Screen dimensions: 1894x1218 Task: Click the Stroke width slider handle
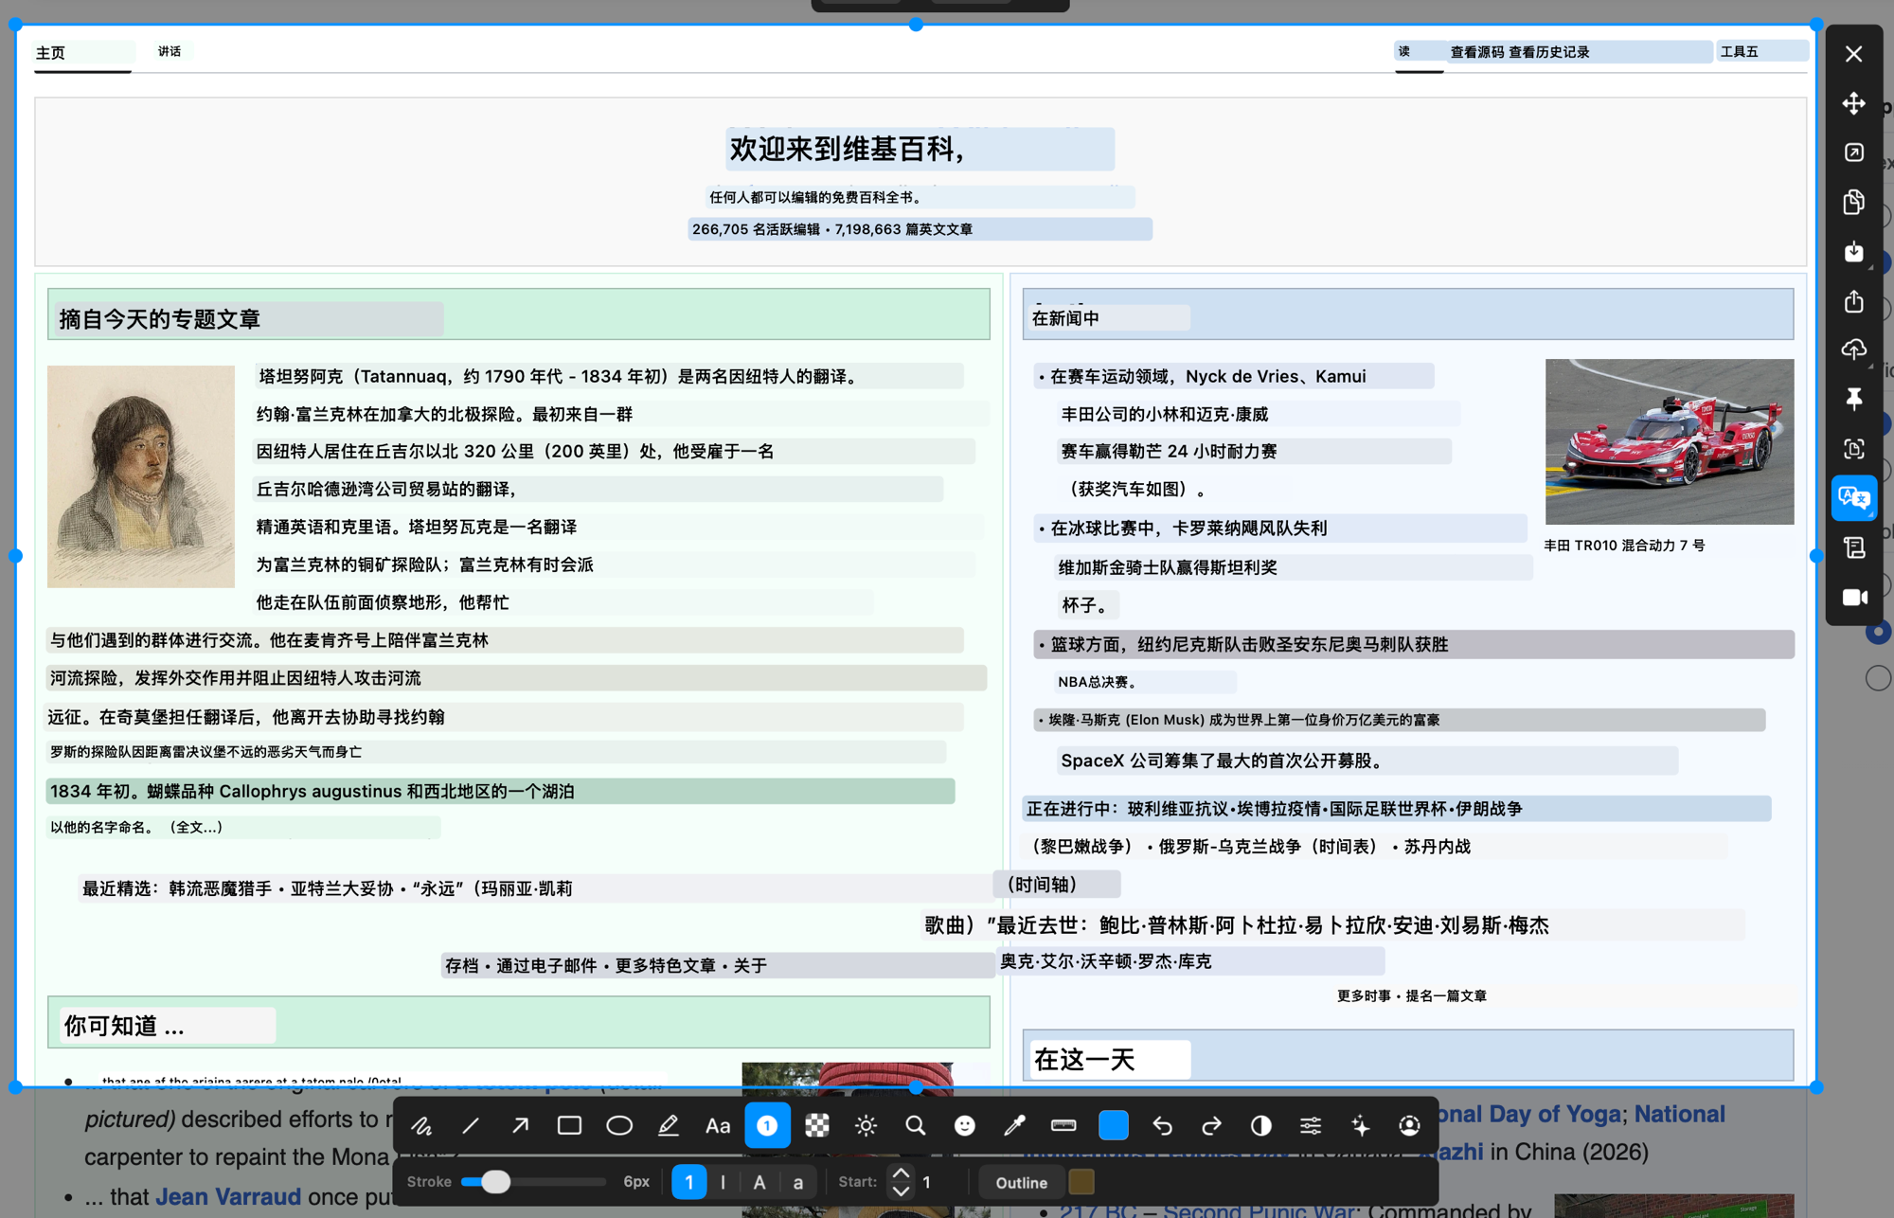(495, 1181)
